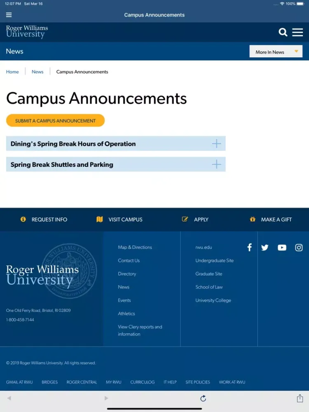Go to News breadcrumb link
Image resolution: width=309 pixels, height=412 pixels.
click(x=37, y=72)
